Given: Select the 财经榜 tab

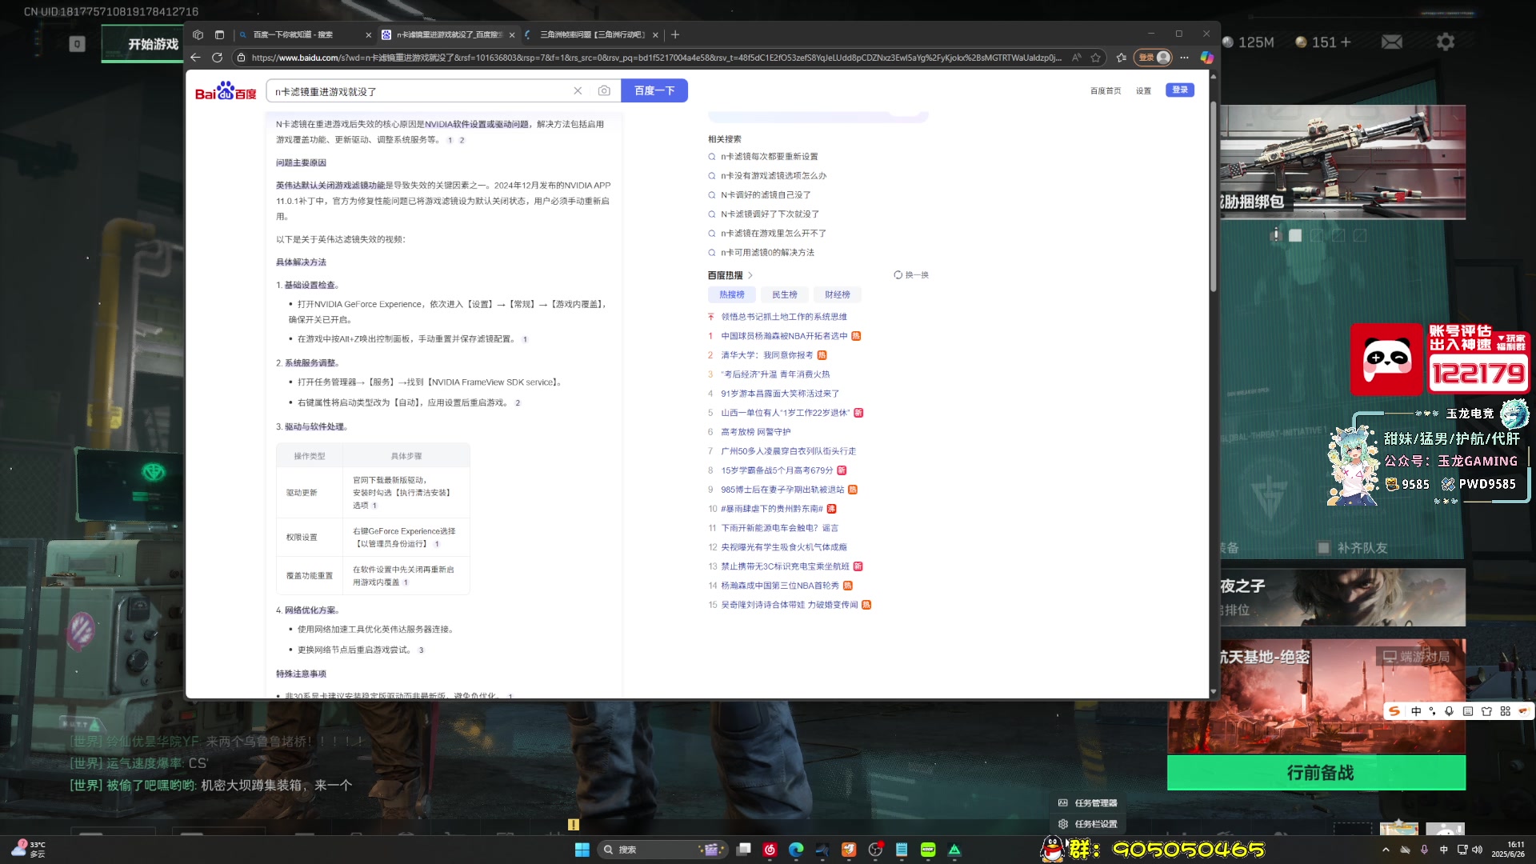Looking at the screenshot, I should (838, 295).
